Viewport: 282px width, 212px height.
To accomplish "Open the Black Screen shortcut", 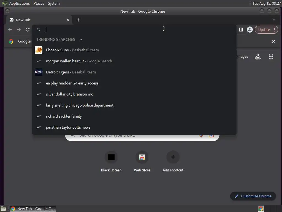I will (x=111, y=161).
